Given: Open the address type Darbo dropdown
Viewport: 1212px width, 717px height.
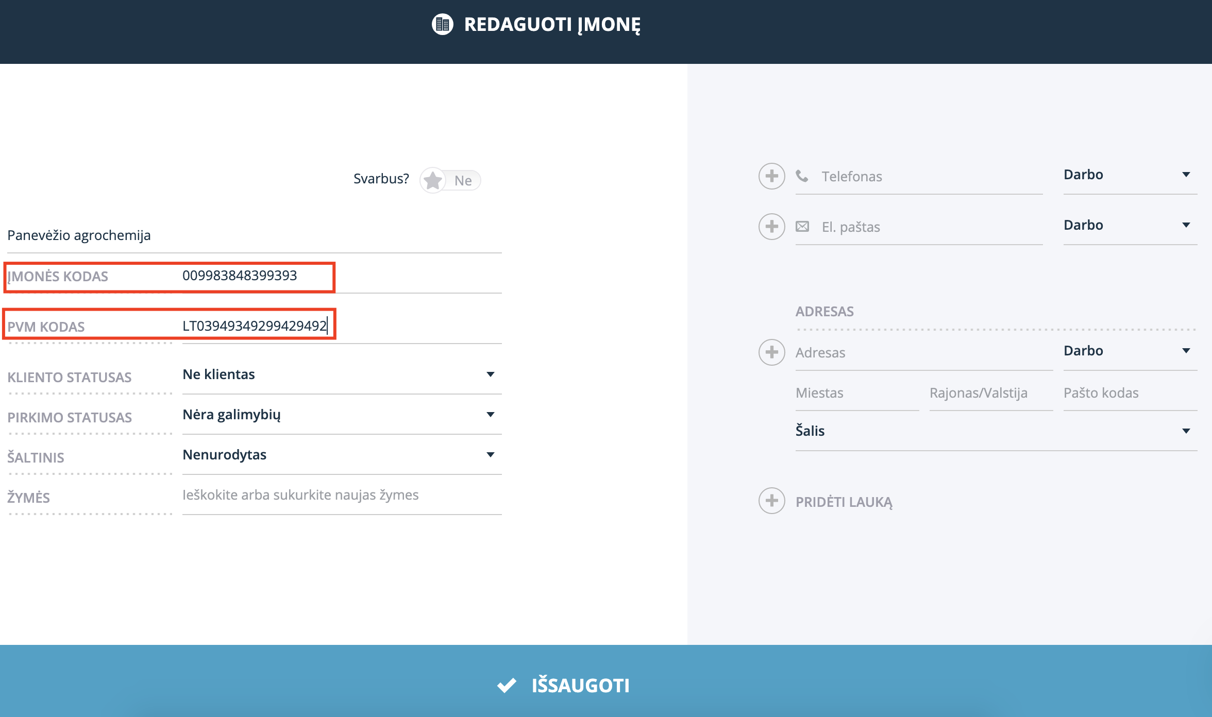Looking at the screenshot, I should click(1130, 351).
